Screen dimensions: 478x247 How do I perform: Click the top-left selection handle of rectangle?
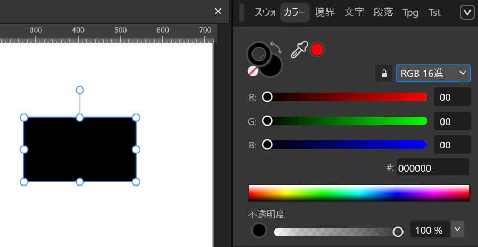24,118
